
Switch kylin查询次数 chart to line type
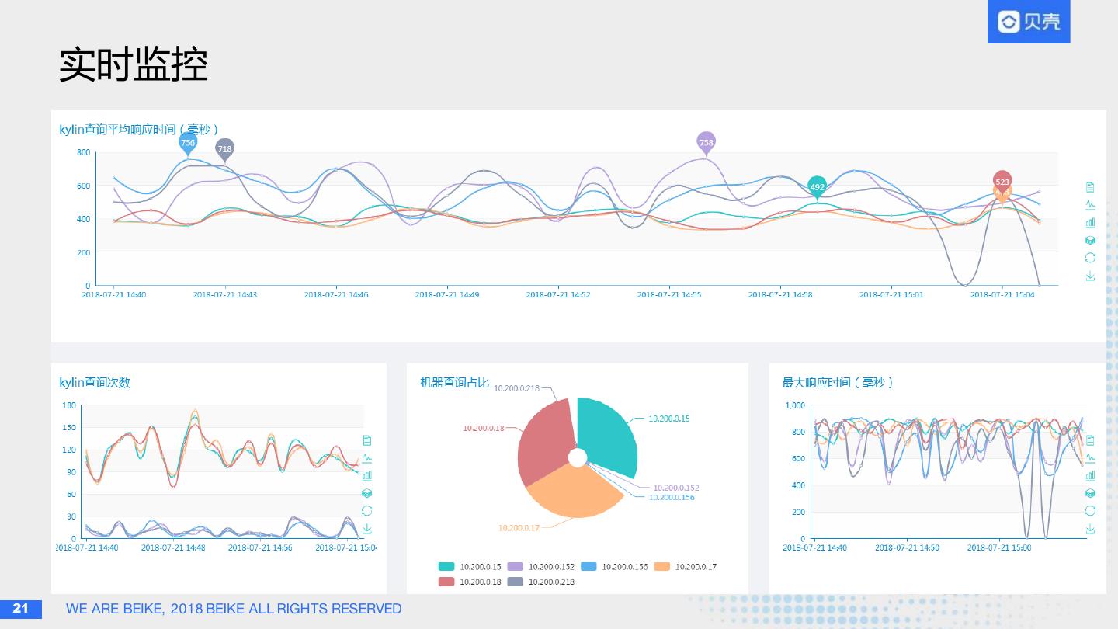(367, 457)
